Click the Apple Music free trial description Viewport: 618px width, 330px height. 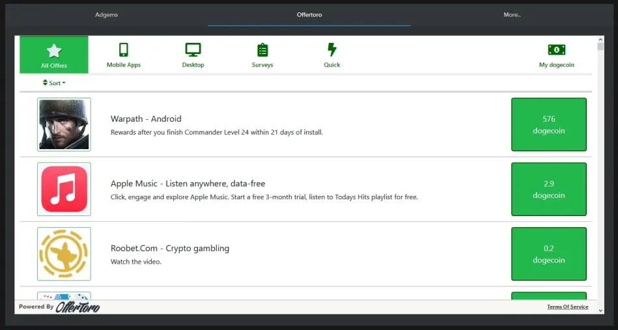pos(264,197)
